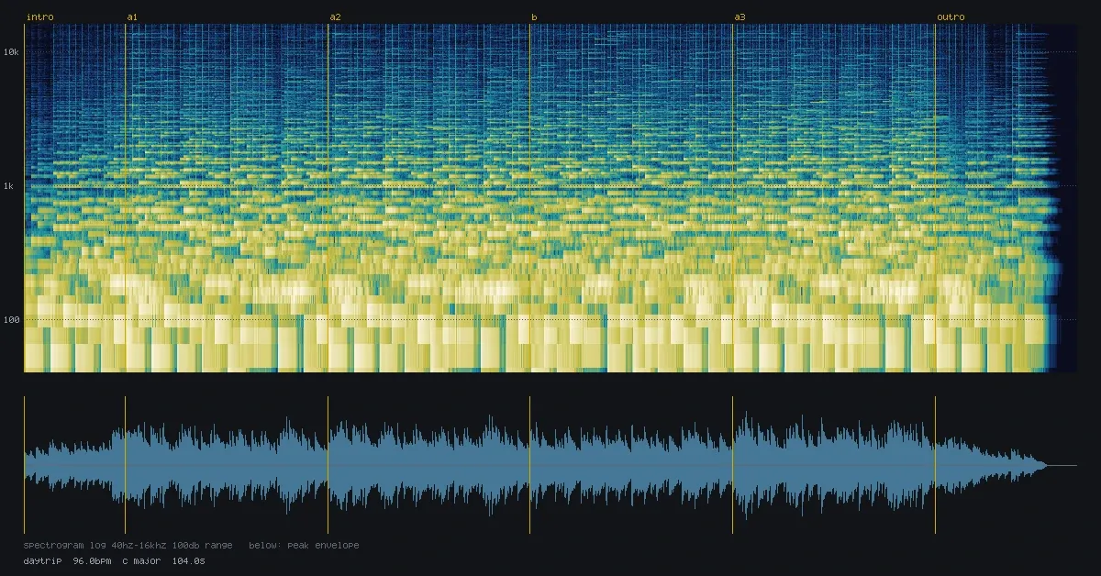Image resolution: width=1101 pixels, height=576 pixels.
Task: Select the "c major" key text
Action: (x=141, y=560)
